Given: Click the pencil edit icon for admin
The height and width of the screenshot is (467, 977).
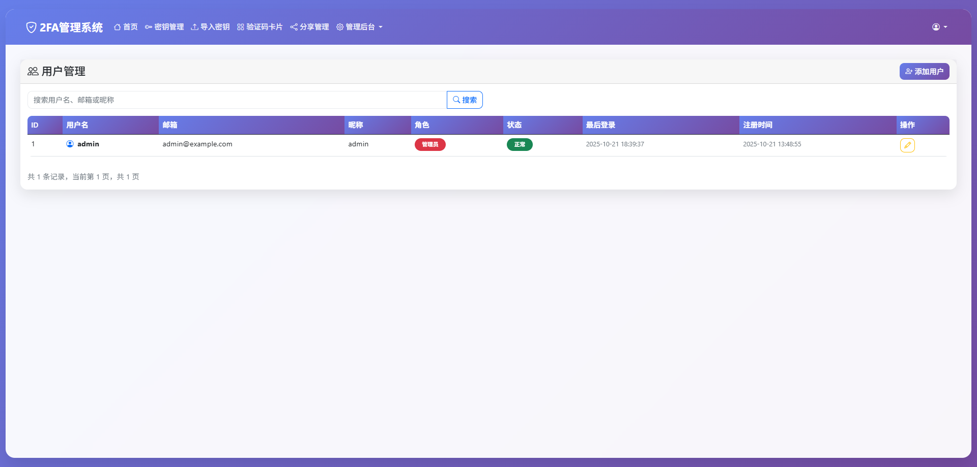Looking at the screenshot, I should (908, 145).
